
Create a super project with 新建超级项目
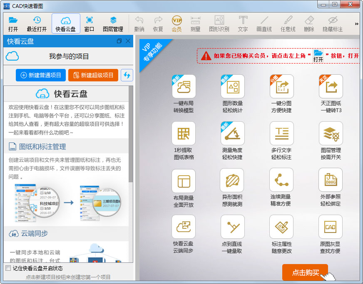click(x=93, y=75)
